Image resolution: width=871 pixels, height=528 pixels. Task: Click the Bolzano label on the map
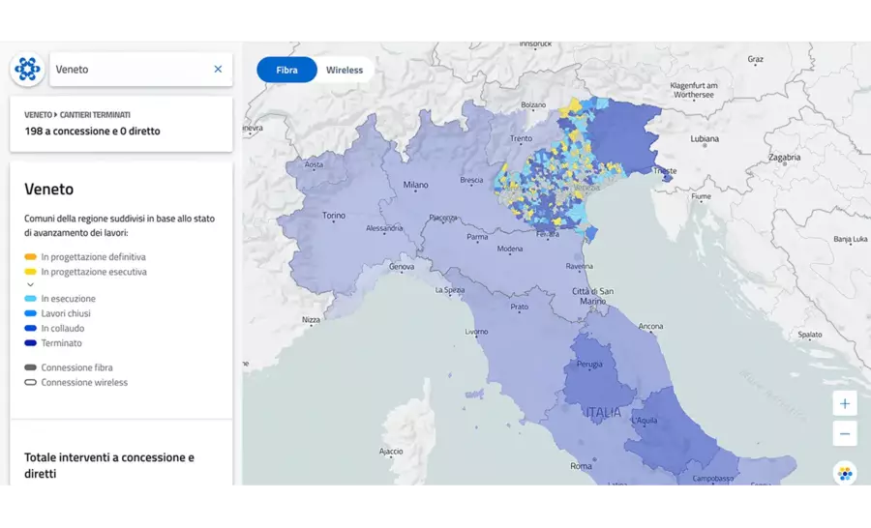pos(533,105)
